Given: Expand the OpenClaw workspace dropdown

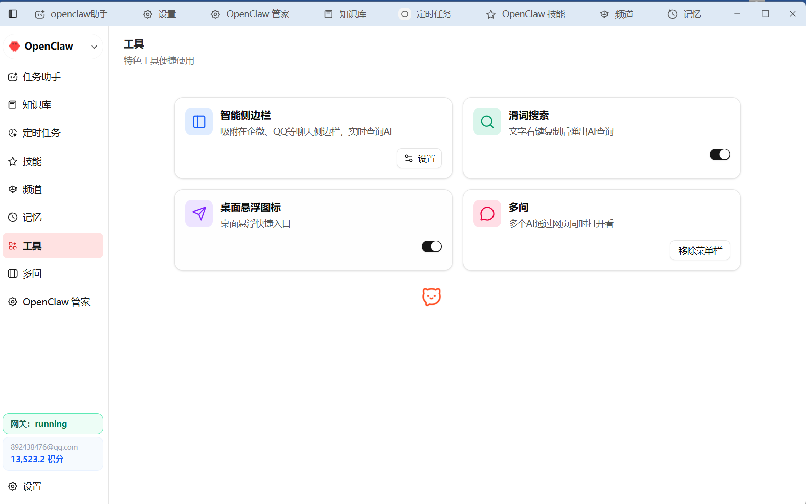Looking at the screenshot, I should pyautogui.click(x=94, y=47).
